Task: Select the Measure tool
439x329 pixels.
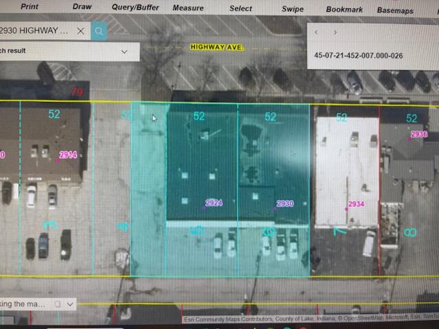Action: pos(188,8)
